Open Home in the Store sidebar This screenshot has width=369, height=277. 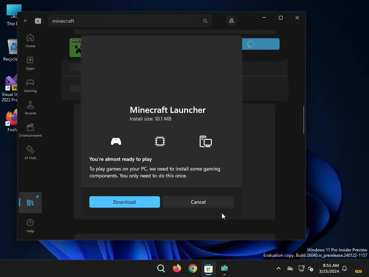click(30, 41)
